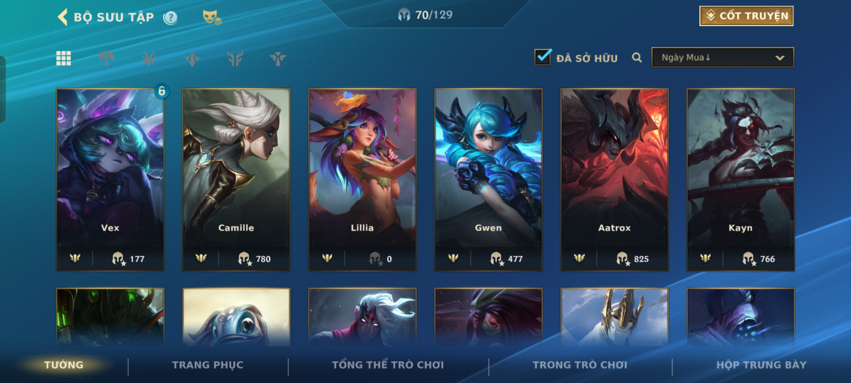This screenshot has height=383, width=851.
Task: Switch to the Tổng Thể Trò Chơi tab
Action: tap(388, 365)
